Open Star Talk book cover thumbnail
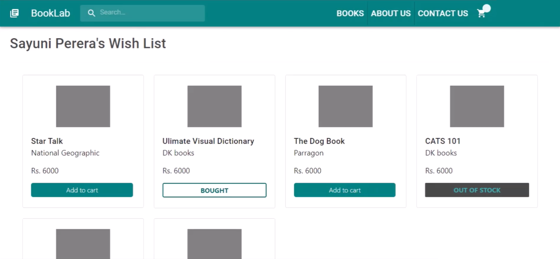This screenshot has height=259, width=560. 83,106
